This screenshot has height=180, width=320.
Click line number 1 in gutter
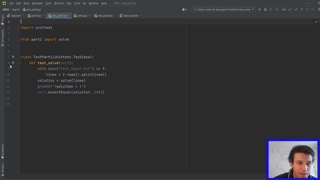9,21
